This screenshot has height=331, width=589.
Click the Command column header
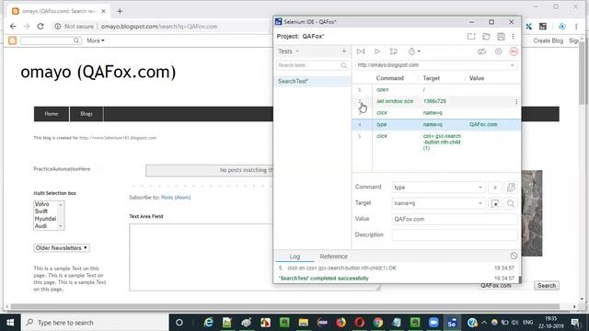coord(390,78)
